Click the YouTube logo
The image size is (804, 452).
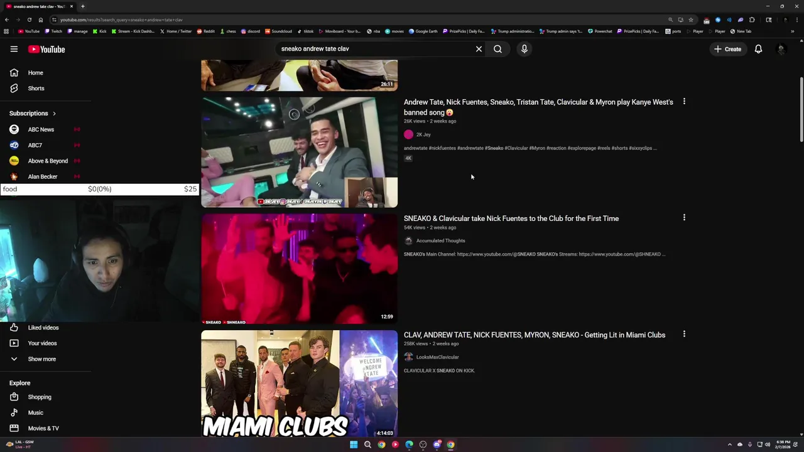46,49
